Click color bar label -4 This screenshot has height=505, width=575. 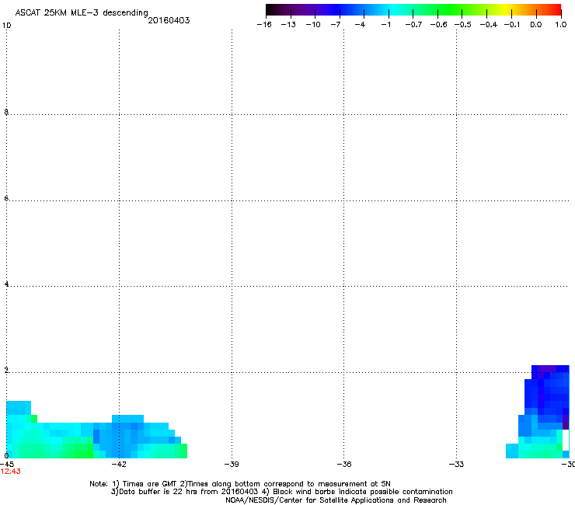[360, 25]
